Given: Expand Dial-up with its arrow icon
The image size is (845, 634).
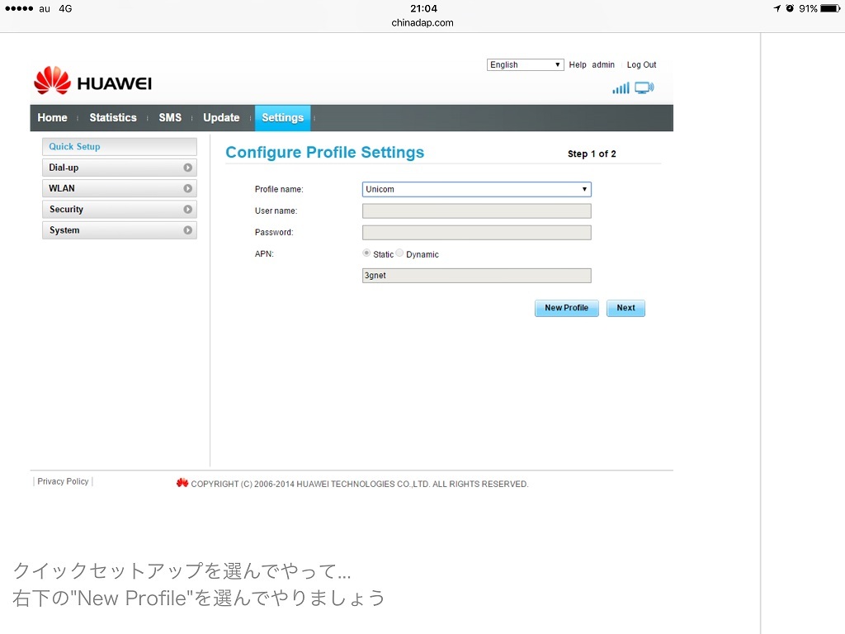Looking at the screenshot, I should pos(188,168).
